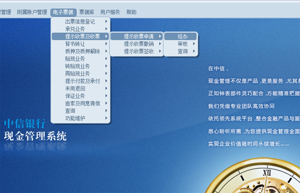The height and width of the screenshot is (193, 300).
Task: Click the golden clock image
Action: click(x=252, y=175)
